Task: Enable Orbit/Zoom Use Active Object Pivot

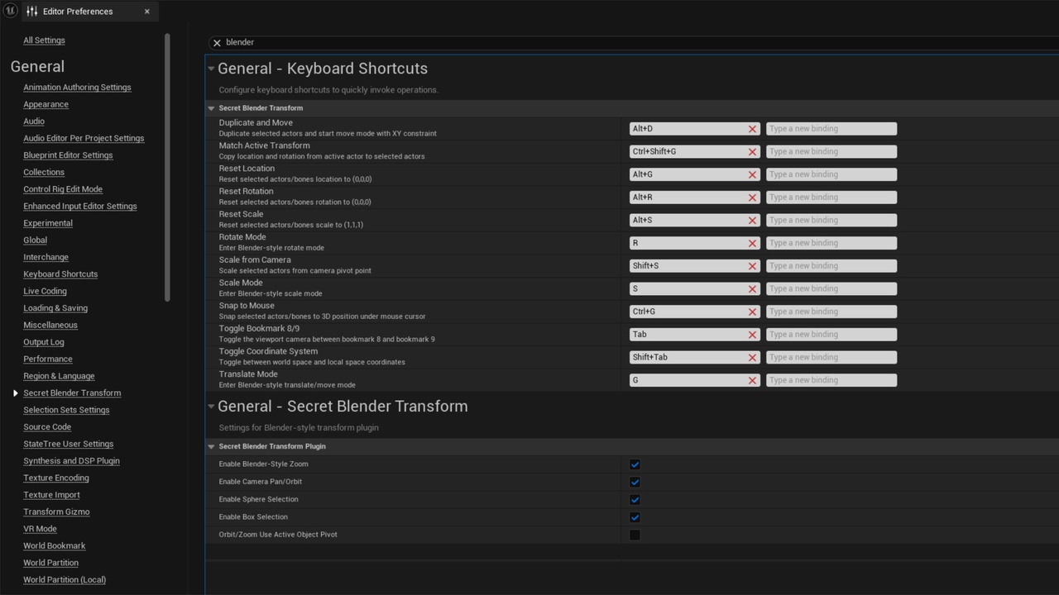Action: pos(635,535)
